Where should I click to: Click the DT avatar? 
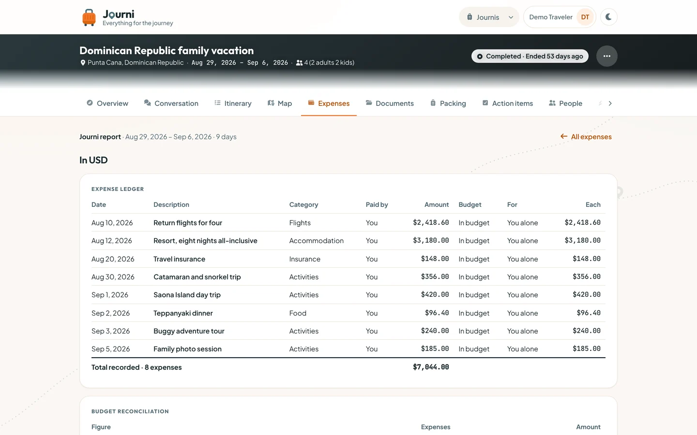pos(585,17)
